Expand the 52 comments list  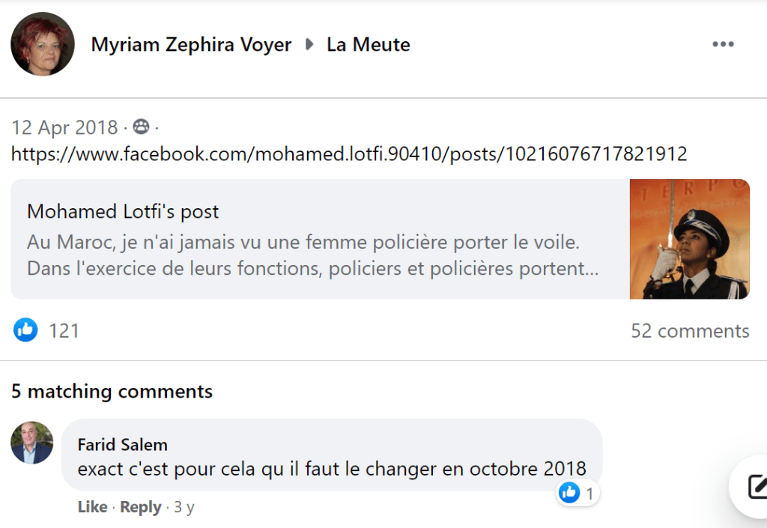690,330
